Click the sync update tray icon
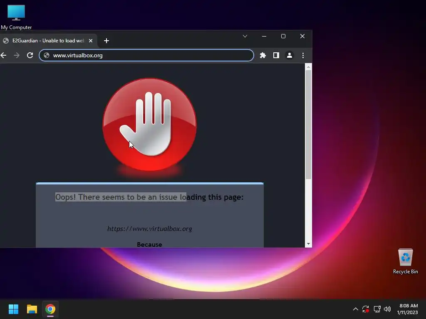 click(x=366, y=309)
